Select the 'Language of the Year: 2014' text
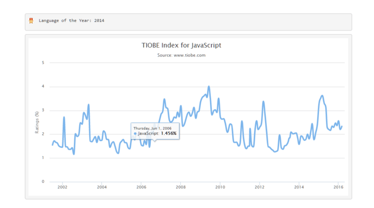 pyautogui.click(x=71, y=21)
